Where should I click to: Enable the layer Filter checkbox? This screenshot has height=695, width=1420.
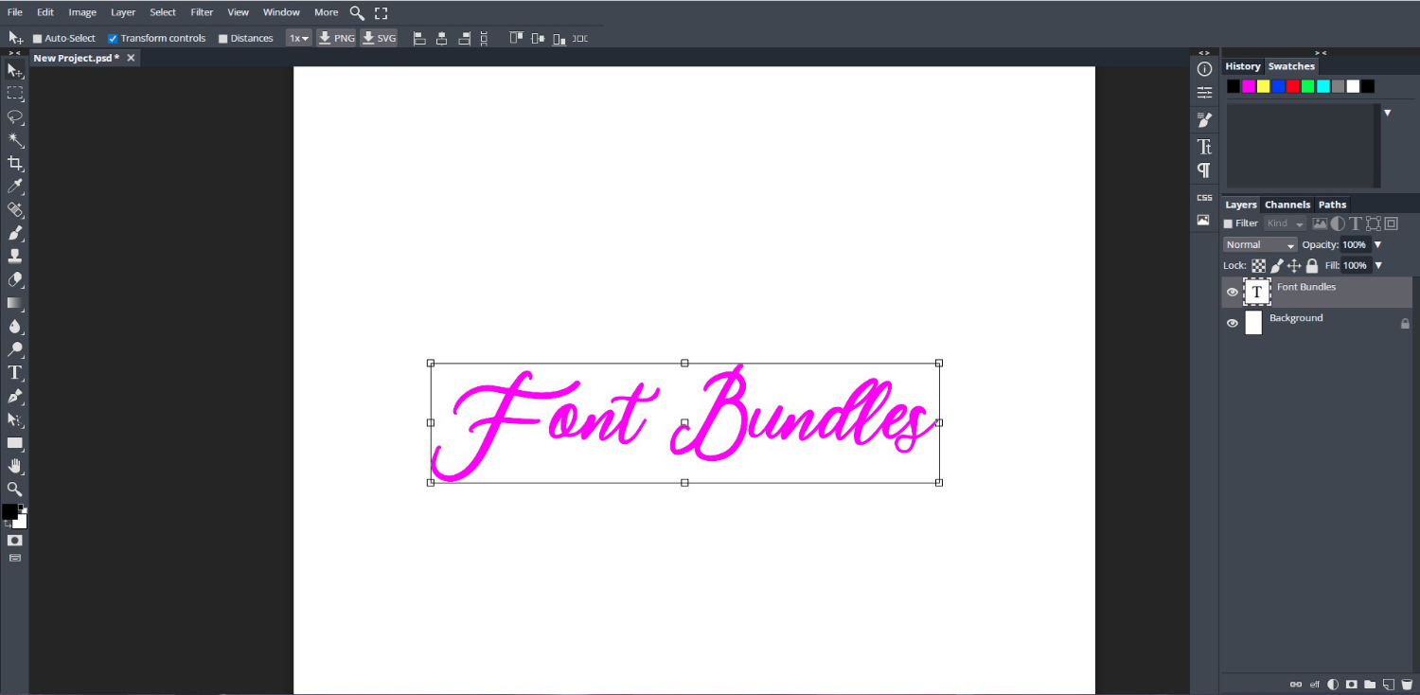(x=1229, y=223)
